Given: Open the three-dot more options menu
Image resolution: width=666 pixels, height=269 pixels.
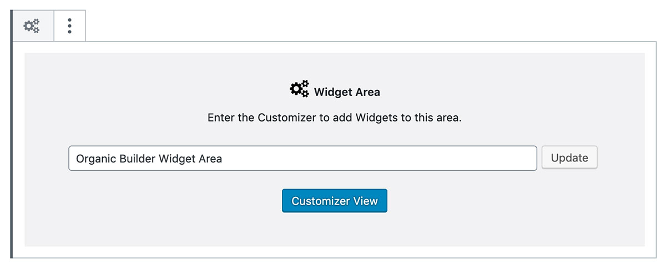Looking at the screenshot, I should [x=69, y=26].
